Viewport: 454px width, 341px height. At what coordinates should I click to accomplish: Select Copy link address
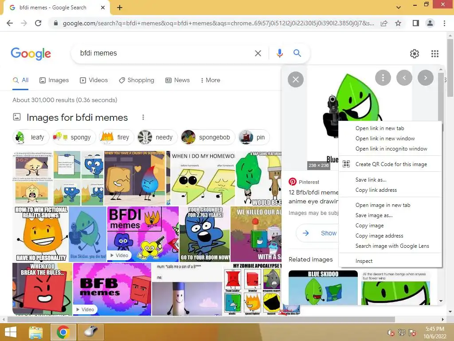tap(390, 190)
